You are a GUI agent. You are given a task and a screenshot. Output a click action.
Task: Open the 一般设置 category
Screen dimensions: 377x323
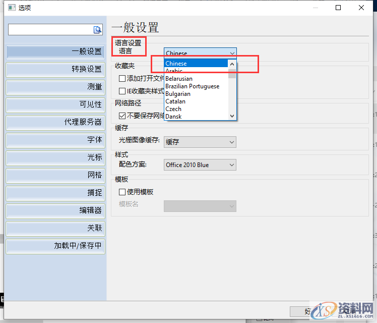55,51
